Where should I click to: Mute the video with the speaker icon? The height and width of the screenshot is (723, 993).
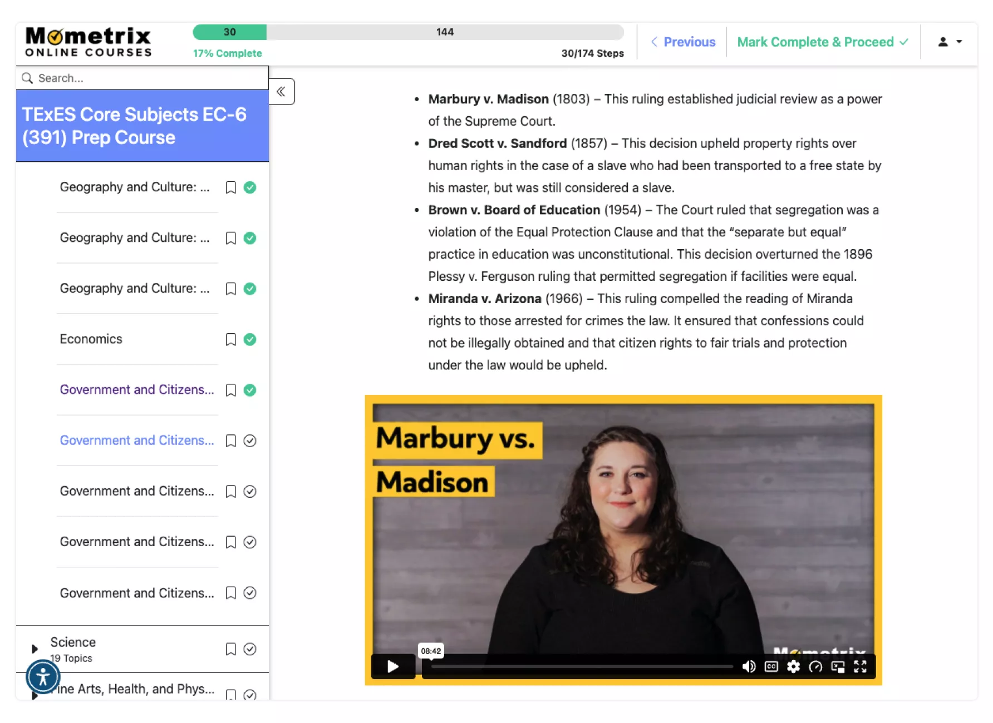(749, 666)
